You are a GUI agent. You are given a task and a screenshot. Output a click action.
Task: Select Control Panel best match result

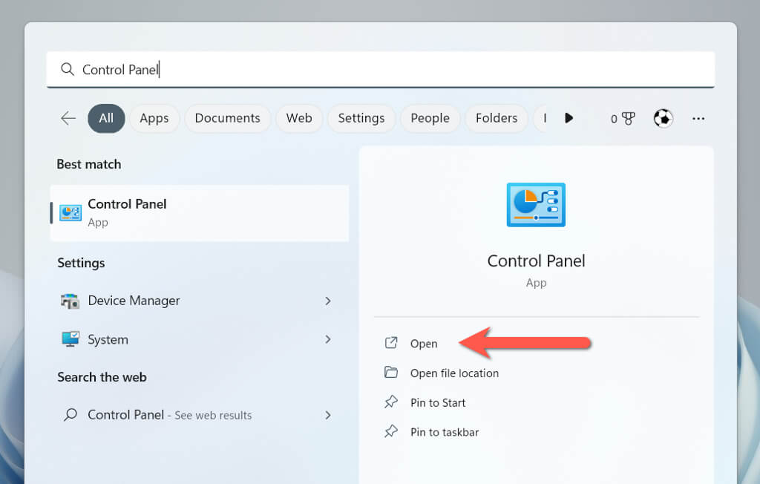coord(199,213)
